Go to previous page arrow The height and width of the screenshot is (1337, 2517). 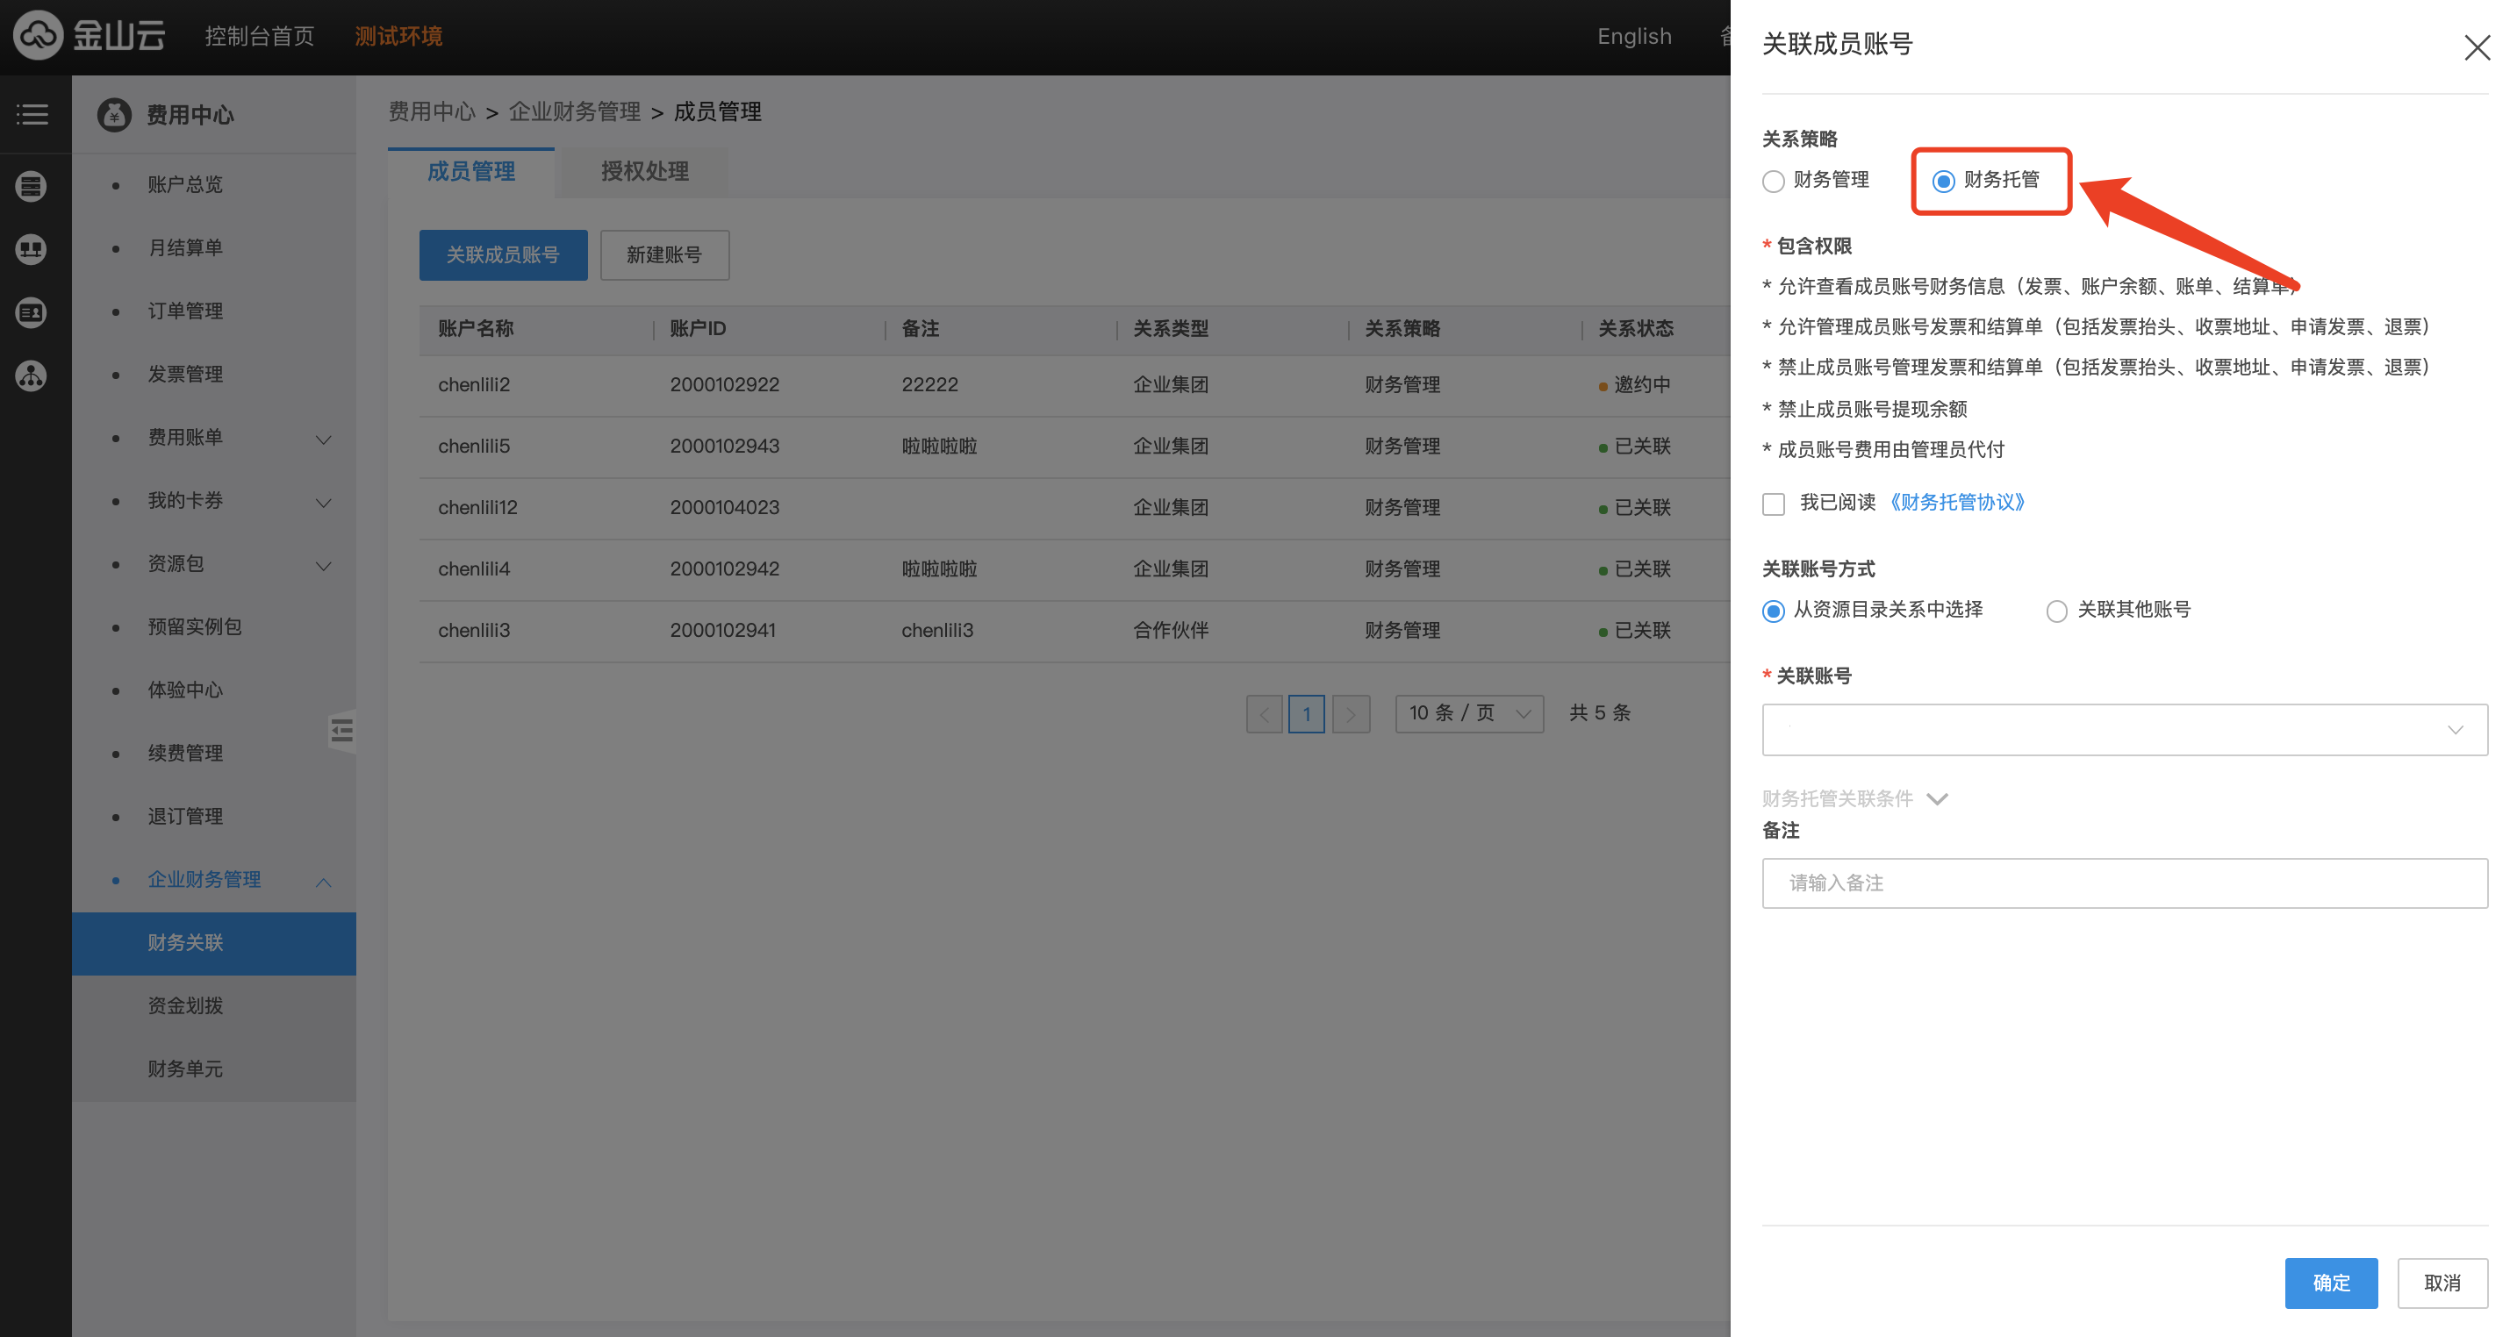tap(1265, 714)
